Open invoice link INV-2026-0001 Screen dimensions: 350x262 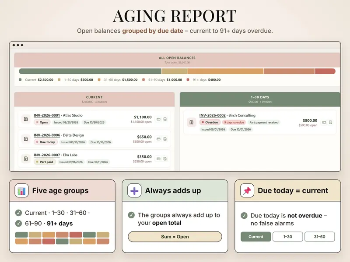(47, 115)
